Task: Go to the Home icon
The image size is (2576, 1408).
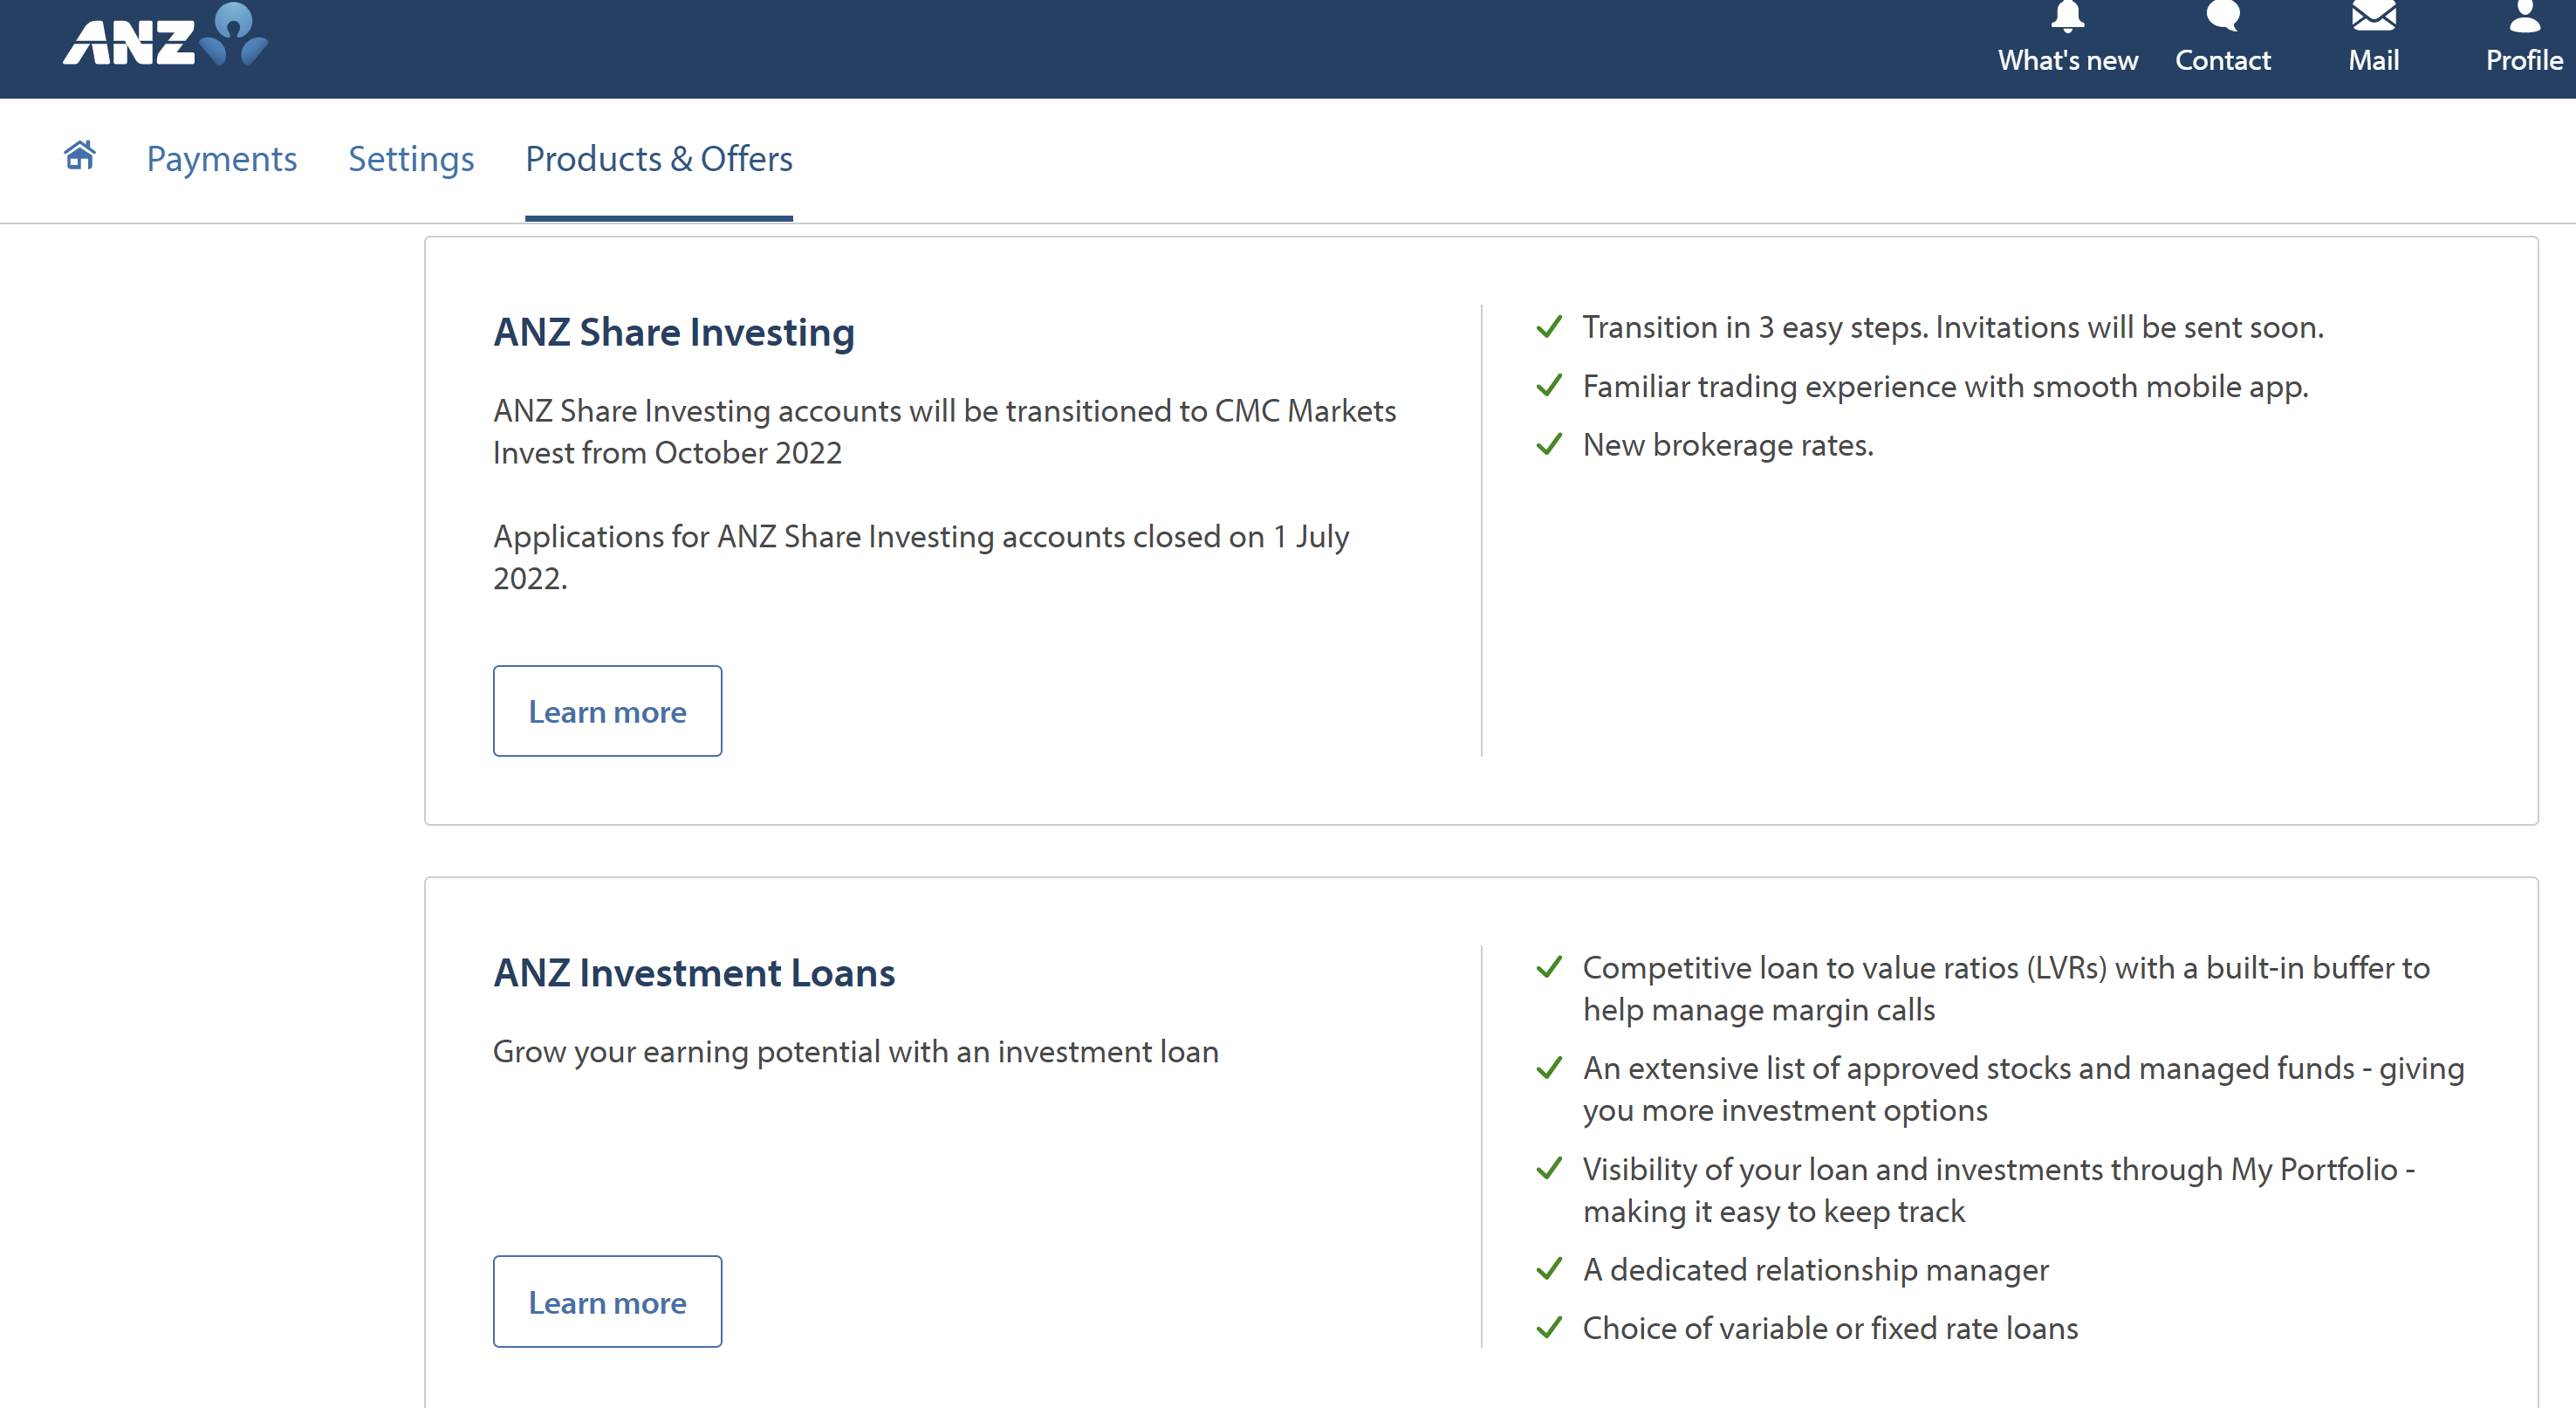Action: 80,156
